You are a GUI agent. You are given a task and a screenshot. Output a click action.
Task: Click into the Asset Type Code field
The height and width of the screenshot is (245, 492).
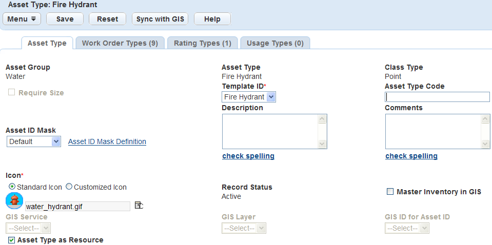(437, 97)
